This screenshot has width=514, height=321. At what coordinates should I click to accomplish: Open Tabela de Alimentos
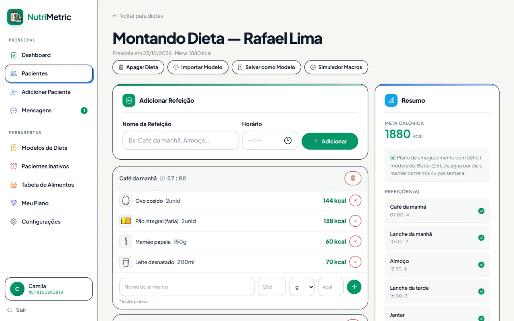49,185
